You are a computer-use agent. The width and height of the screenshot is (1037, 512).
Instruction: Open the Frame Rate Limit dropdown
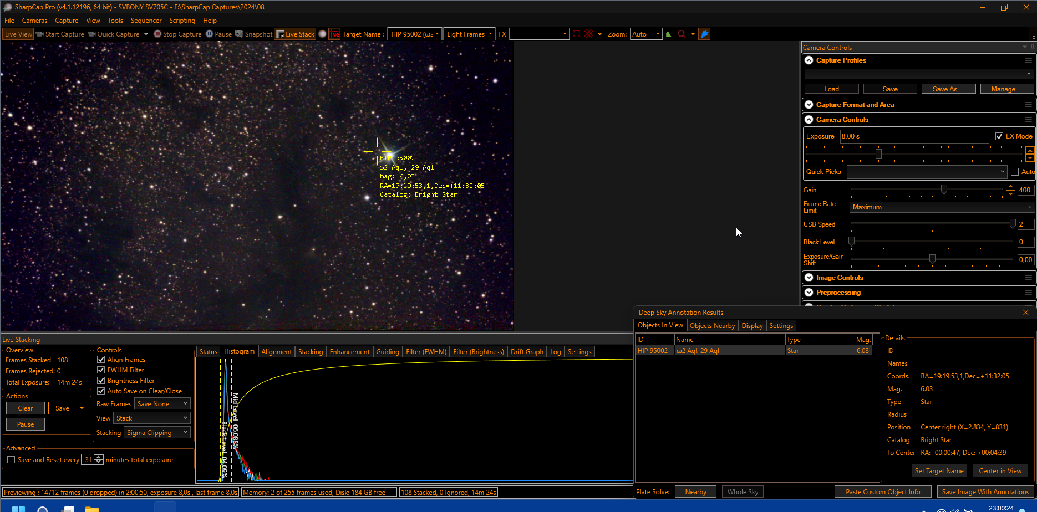coord(942,207)
